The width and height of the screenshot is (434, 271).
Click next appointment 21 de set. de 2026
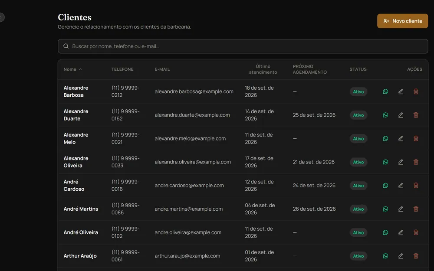click(x=314, y=162)
